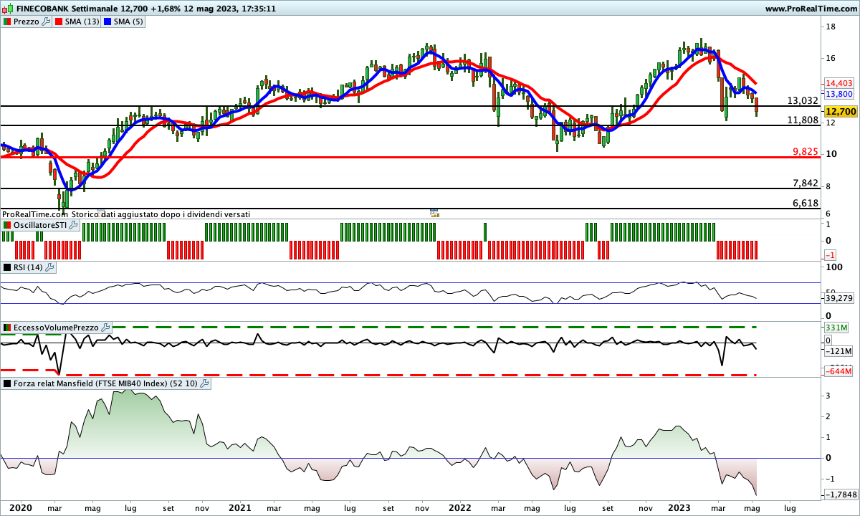Image resolution: width=860 pixels, height=516 pixels.
Task: Open Forza relat Mansfield settings wrench
Action: click(204, 384)
